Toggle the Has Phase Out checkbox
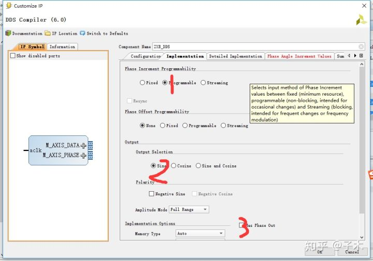Viewport: 373px width, 261px height. 241,225
